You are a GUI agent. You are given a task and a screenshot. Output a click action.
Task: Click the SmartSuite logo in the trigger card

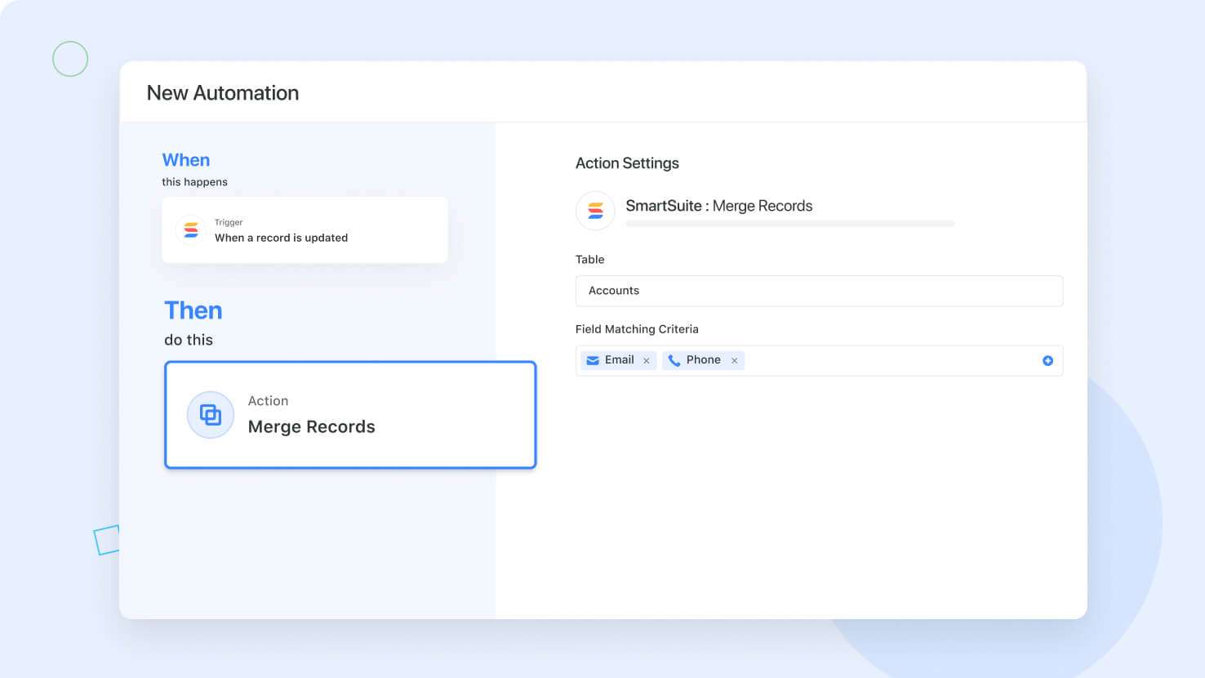pyautogui.click(x=191, y=230)
